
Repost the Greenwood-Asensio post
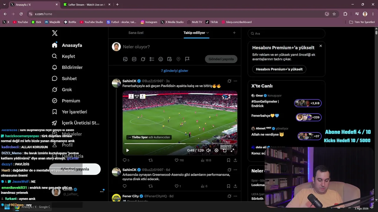click(x=151, y=186)
